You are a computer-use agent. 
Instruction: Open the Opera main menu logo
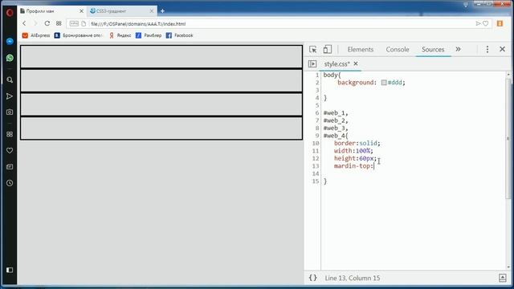click(x=10, y=13)
